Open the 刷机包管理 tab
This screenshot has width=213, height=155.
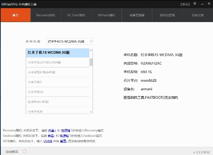pos(167,15)
